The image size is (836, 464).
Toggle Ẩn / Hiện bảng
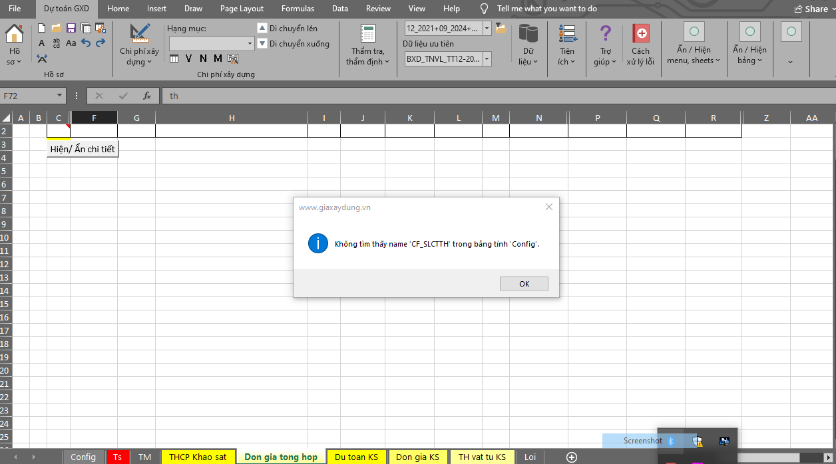pyautogui.click(x=749, y=45)
